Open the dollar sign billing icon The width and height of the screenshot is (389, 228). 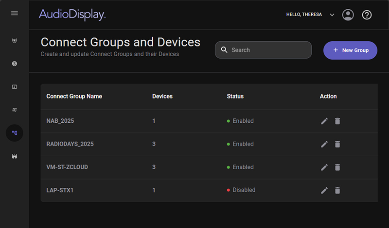tap(15, 64)
